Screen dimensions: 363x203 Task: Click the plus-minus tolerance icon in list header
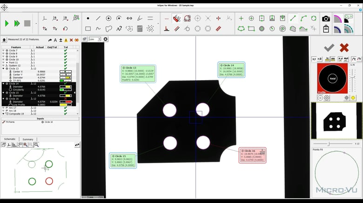[x=60, y=40]
